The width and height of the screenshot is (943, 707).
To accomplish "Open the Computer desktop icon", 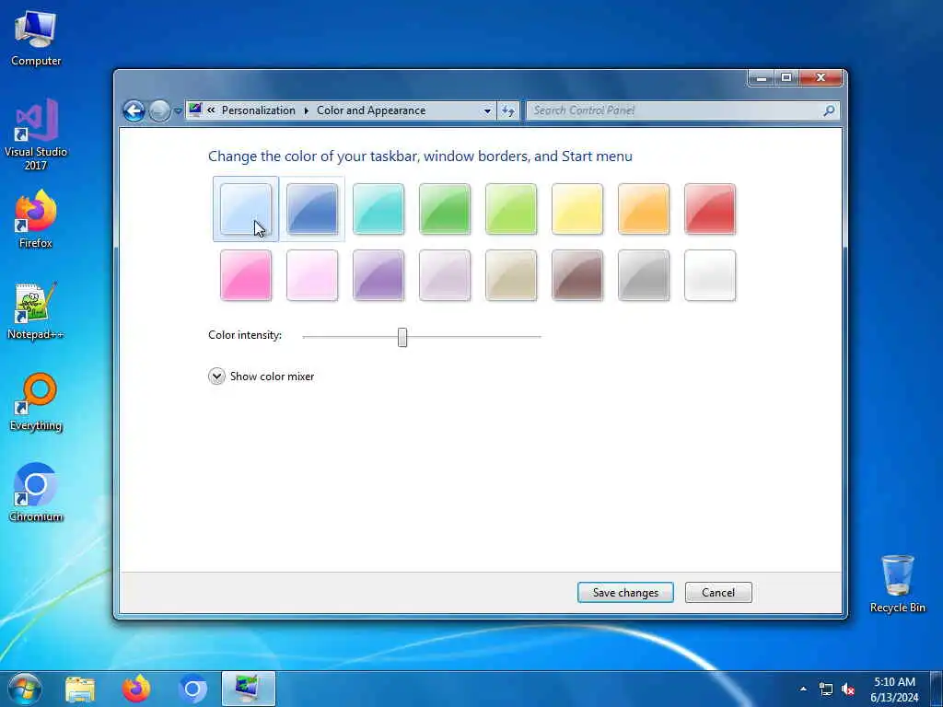I will pyautogui.click(x=36, y=39).
